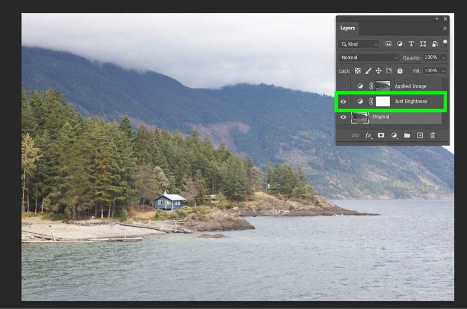The width and height of the screenshot is (467, 309).
Task: Lock layer position
Action: 379,71
